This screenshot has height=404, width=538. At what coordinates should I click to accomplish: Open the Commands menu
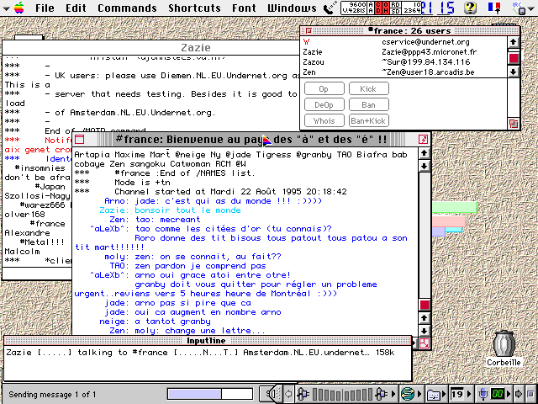pyautogui.click(x=127, y=8)
